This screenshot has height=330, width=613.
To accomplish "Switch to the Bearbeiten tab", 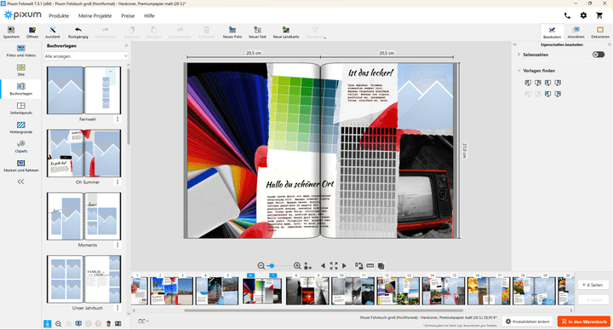I will (x=552, y=32).
